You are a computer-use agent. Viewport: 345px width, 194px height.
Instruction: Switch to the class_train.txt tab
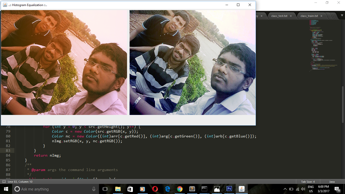(x=309, y=16)
